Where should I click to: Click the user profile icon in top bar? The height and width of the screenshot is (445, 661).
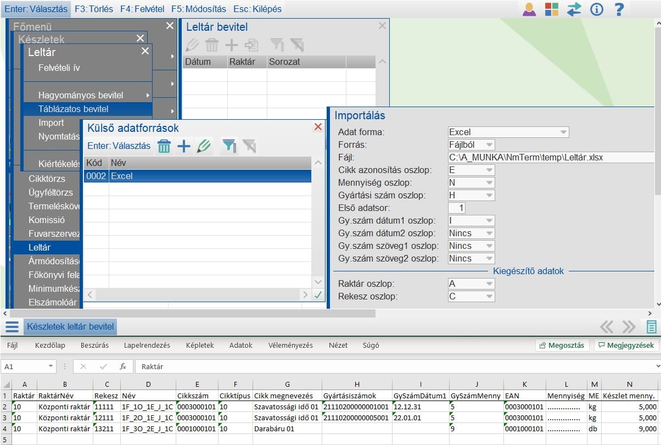529,9
